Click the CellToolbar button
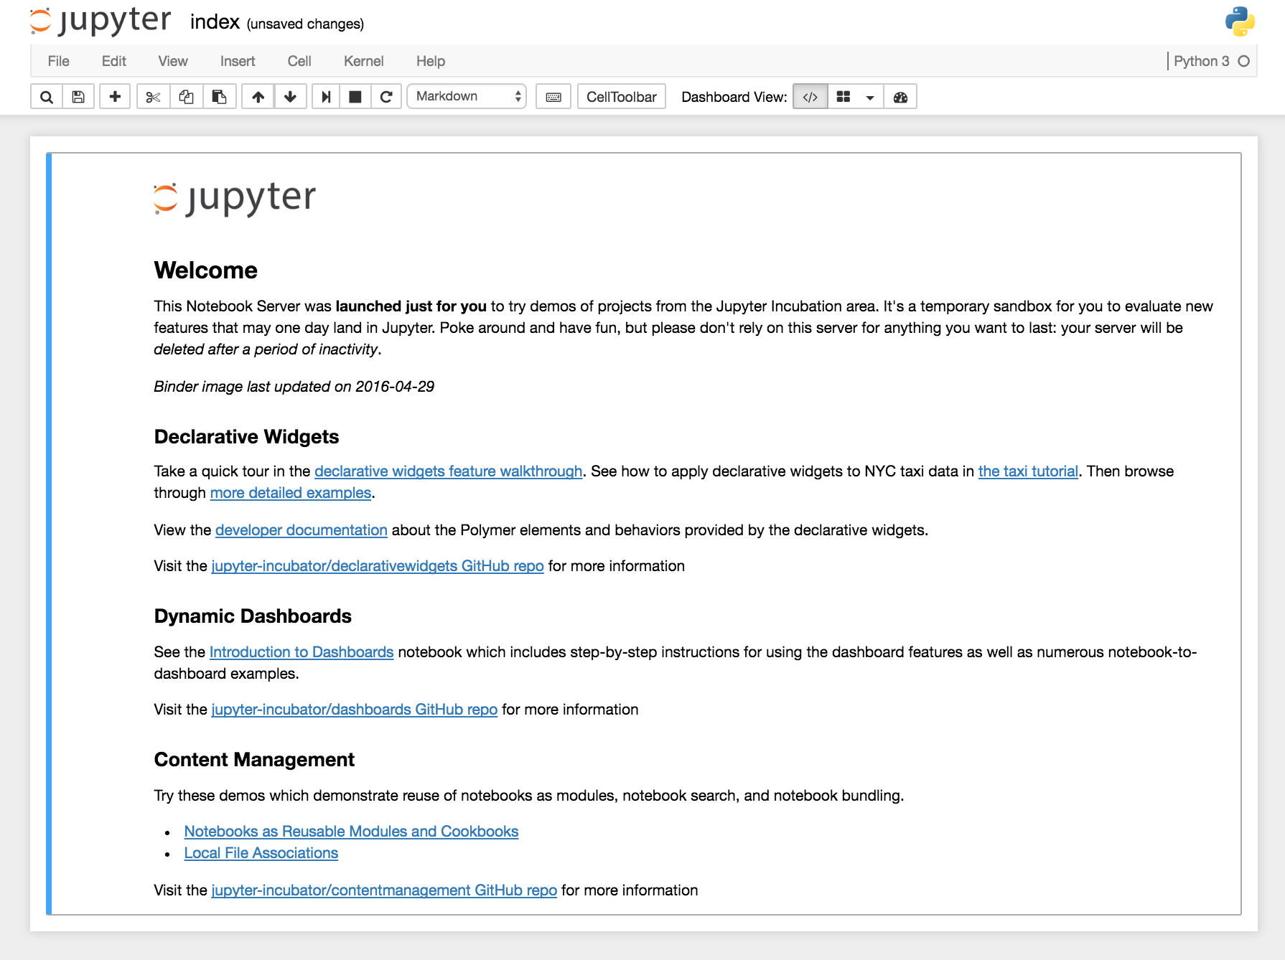Viewport: 1285px width, 960px height. coord(620,96)
